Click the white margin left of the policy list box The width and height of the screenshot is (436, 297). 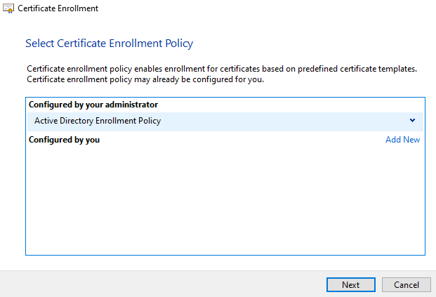13,176
